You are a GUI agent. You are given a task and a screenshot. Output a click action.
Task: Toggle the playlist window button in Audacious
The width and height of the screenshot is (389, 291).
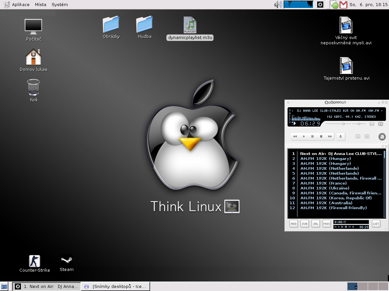tap(380, 124)
